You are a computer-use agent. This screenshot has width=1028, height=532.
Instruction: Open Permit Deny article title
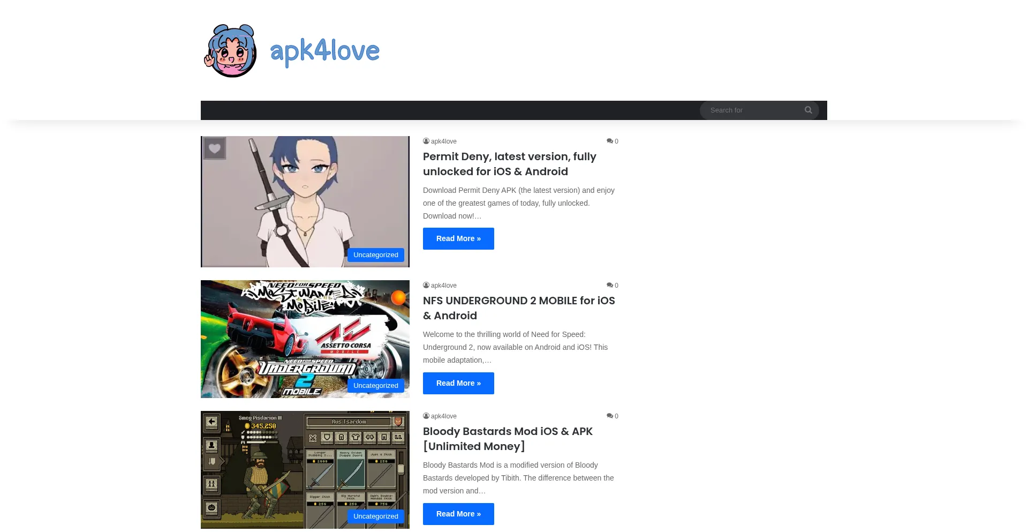pos(510,164)
